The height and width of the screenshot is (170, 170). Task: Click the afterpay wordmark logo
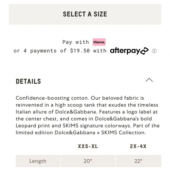coord(125,51)
